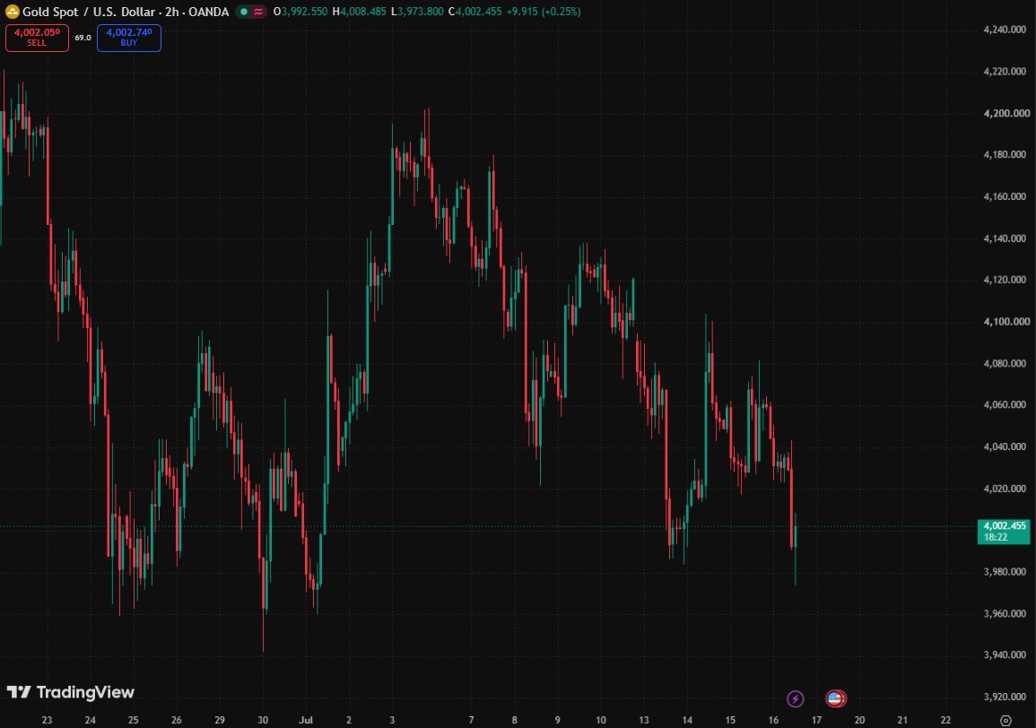This screenshot has height=728, width=1036.
Task: Click the 4,200.000 price axis label
Action: pos(1006,113)
